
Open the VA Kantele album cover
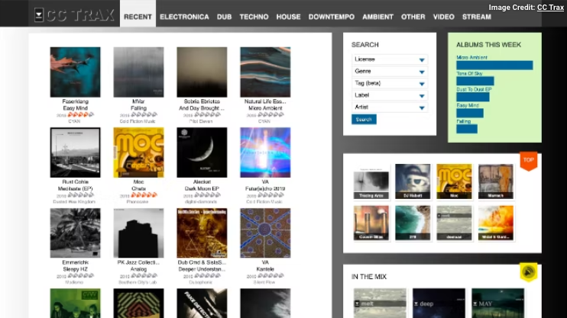pos(265,233)
